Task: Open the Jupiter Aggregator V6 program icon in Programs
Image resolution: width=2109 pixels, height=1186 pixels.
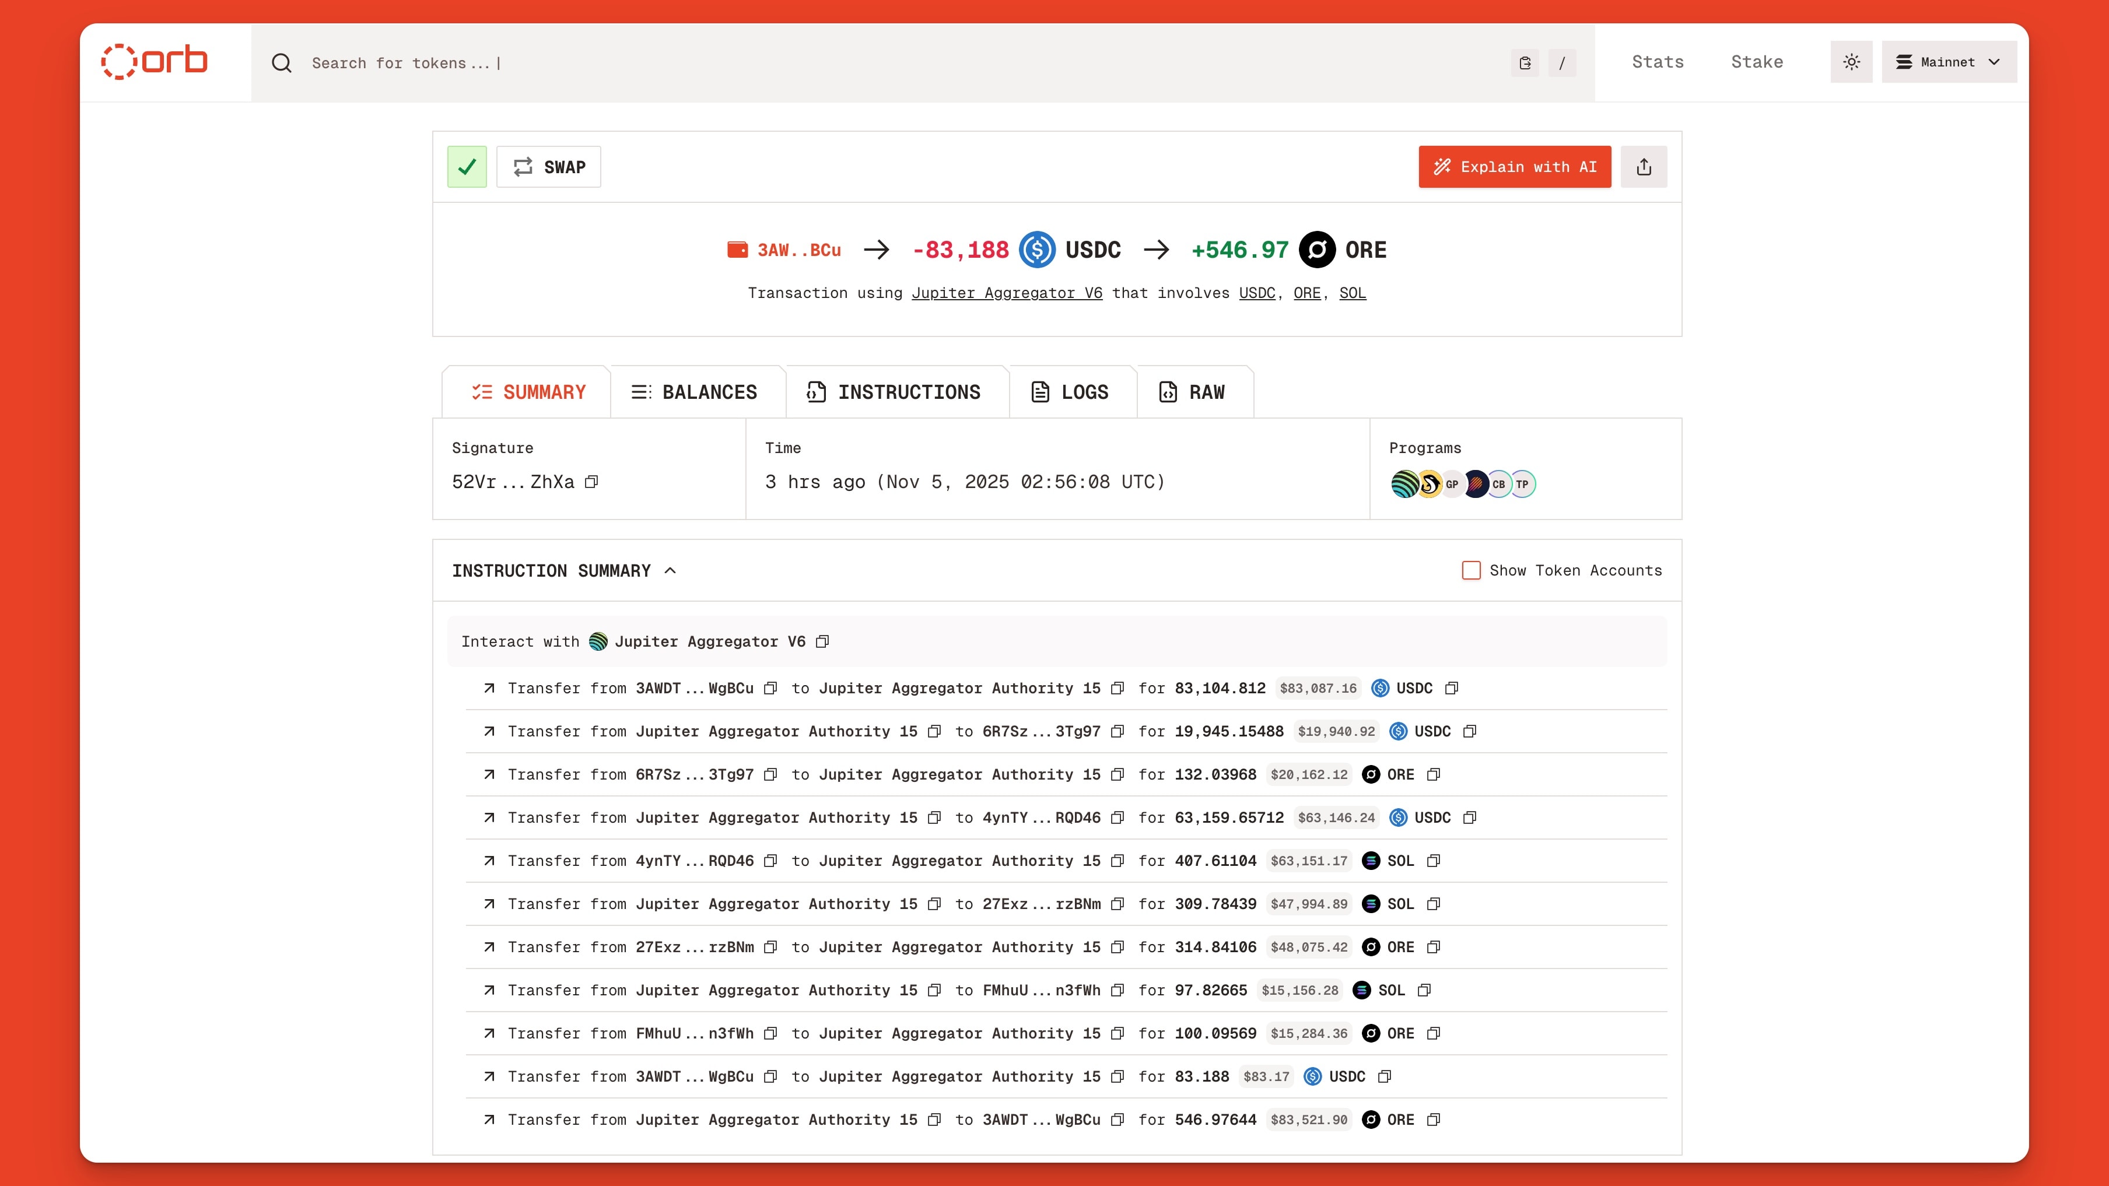Action: pyautogui.click(x=1406, y=483)
